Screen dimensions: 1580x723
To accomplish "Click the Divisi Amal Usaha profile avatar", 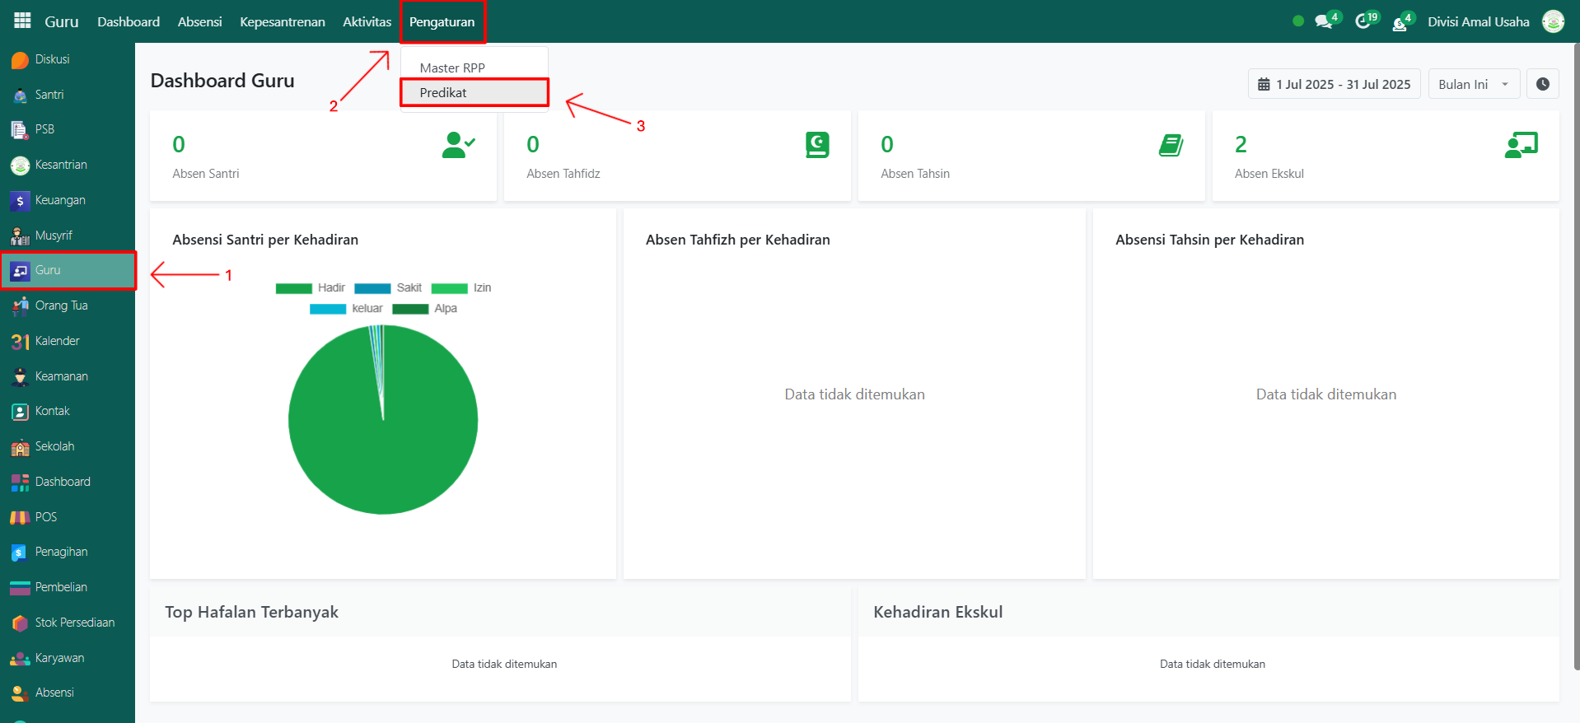I will [1553, 21].
